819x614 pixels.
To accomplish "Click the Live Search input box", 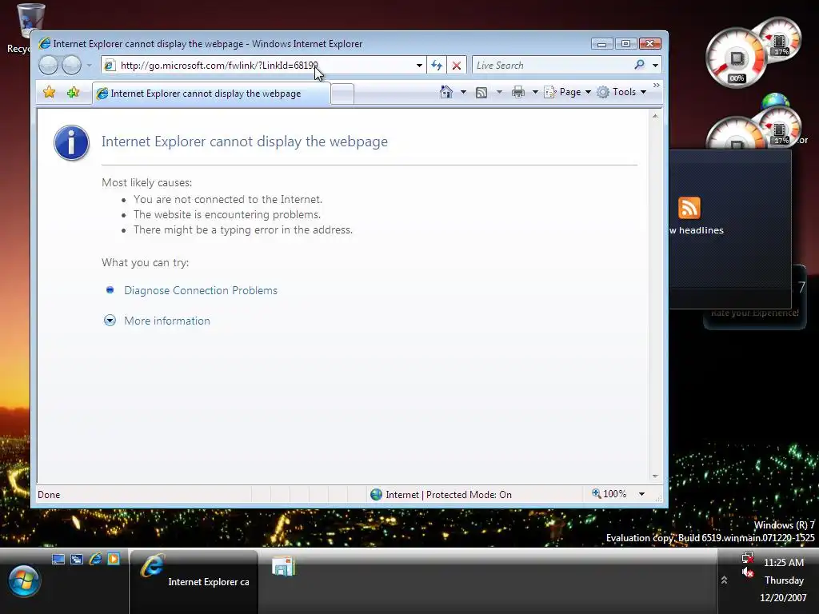I will pyautogui.click(x=551, y=66).
